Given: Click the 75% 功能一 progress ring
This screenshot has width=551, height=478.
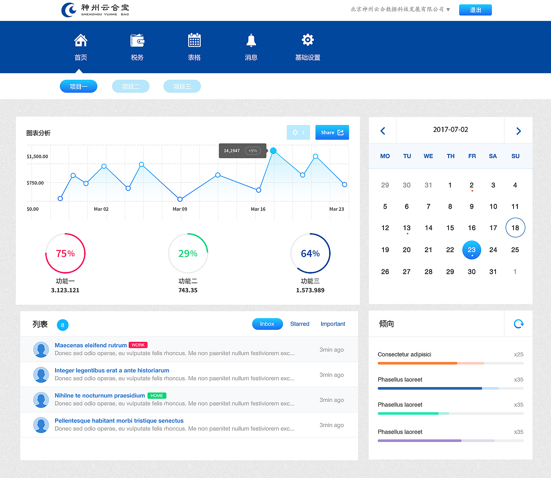Looking at the screenshot, I should click(65, 253).
